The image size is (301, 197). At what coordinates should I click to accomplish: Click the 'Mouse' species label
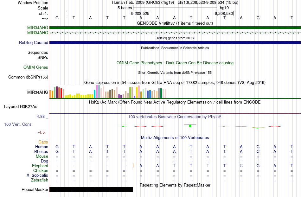[42, 156]
